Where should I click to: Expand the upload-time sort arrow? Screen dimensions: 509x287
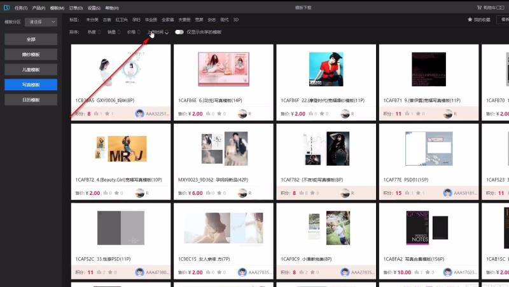(x=167, y=32)
